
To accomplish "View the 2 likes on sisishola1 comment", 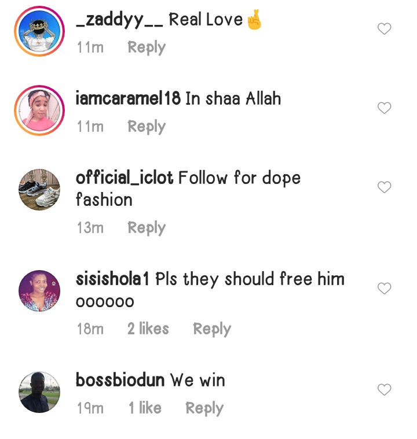I will coord(148,329).
